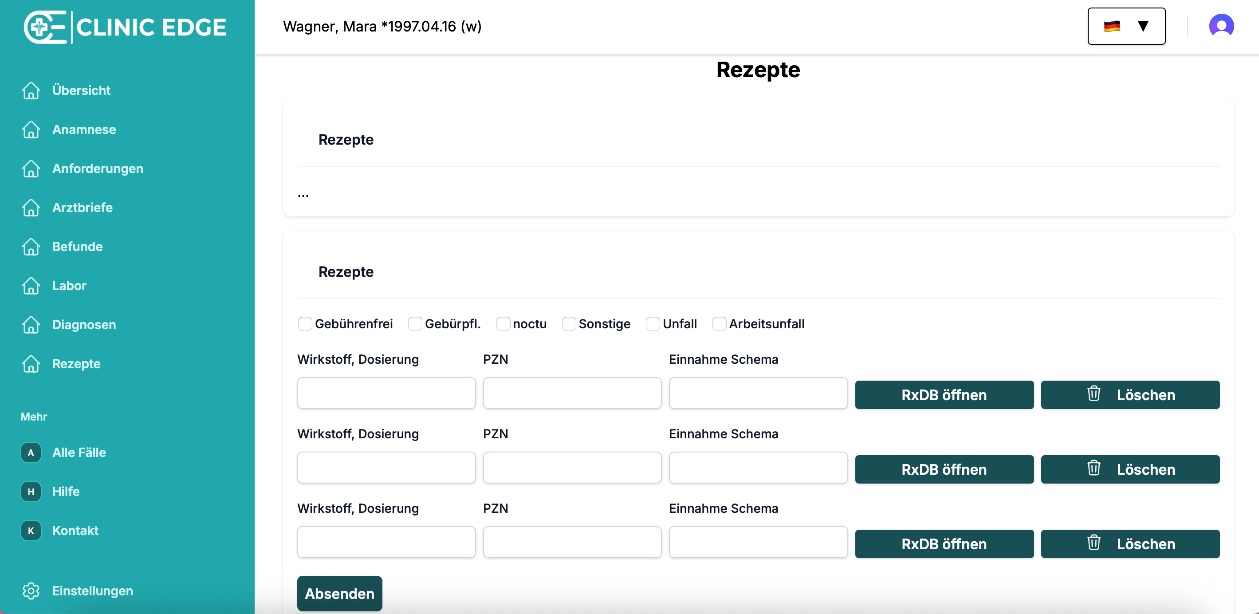The height and width of the screenshot is (614, 1259).
Task: Click the K badge for Kontakt
Action: [x=31, y=531]
